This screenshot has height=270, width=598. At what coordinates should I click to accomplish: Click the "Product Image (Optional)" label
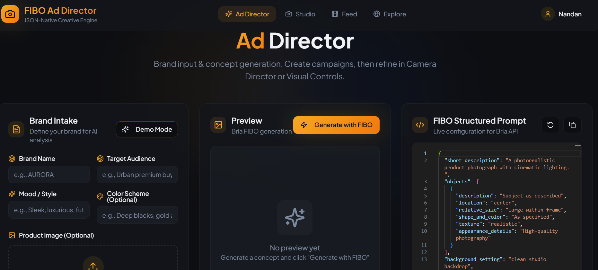(57, 235)
